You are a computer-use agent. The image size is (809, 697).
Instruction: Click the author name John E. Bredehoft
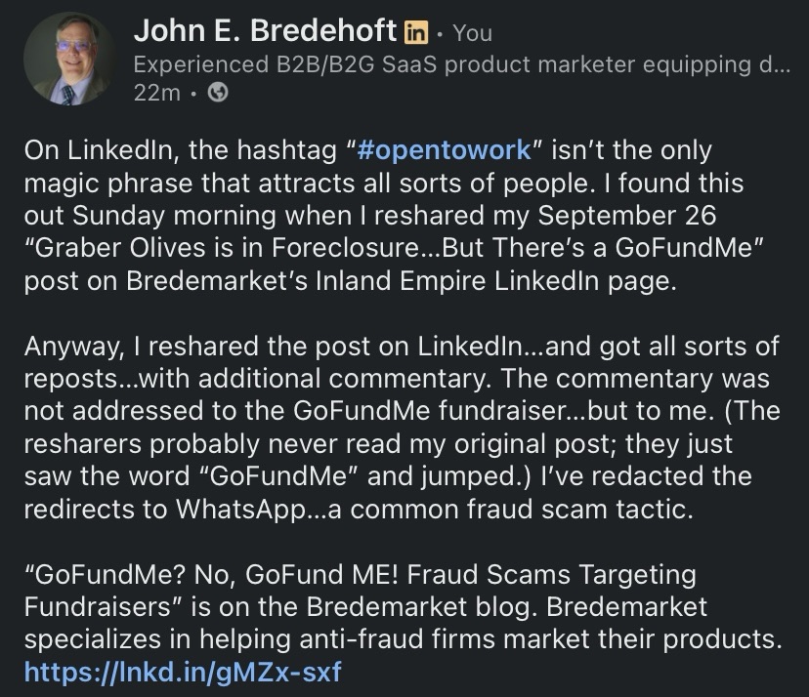click(x=265, y=31)
